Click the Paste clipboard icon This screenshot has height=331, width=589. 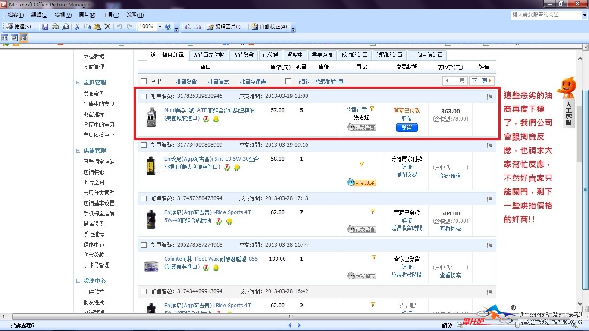click(97, 27)
